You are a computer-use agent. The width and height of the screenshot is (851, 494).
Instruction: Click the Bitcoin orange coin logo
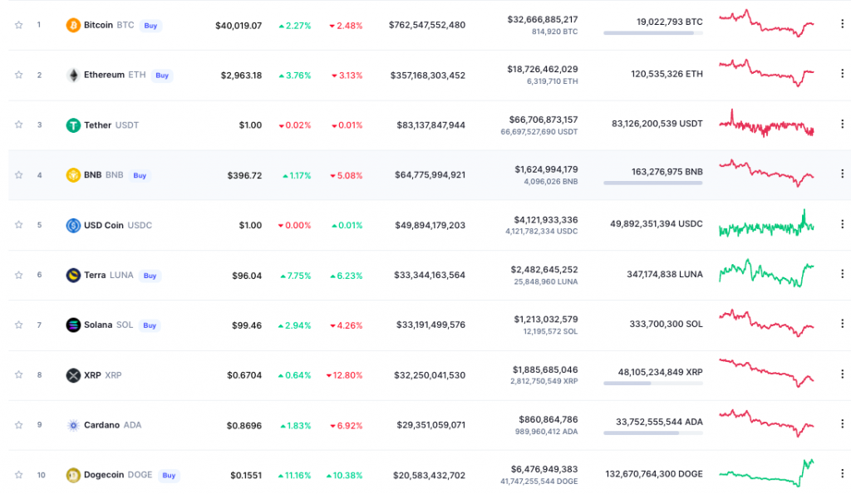(73, 25)
